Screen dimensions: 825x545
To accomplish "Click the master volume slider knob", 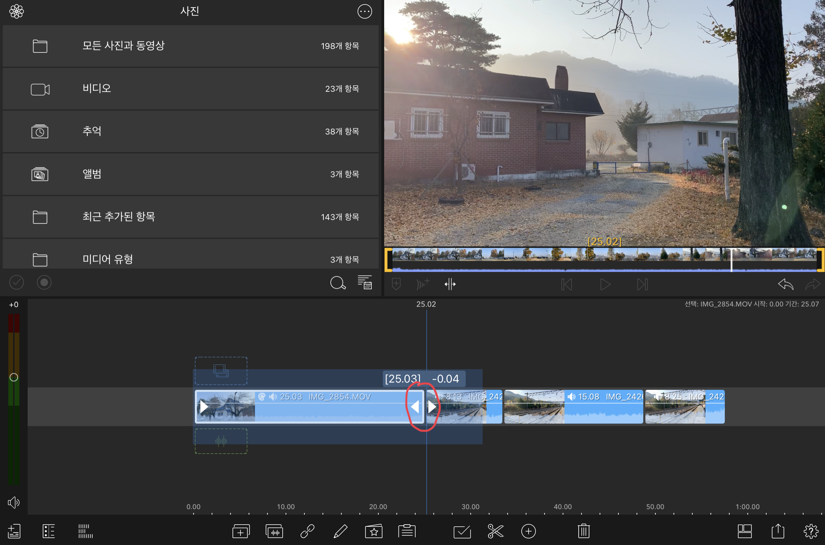I will click(13, 377).
